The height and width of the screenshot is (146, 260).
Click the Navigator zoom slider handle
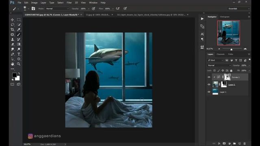pos(231,49)
